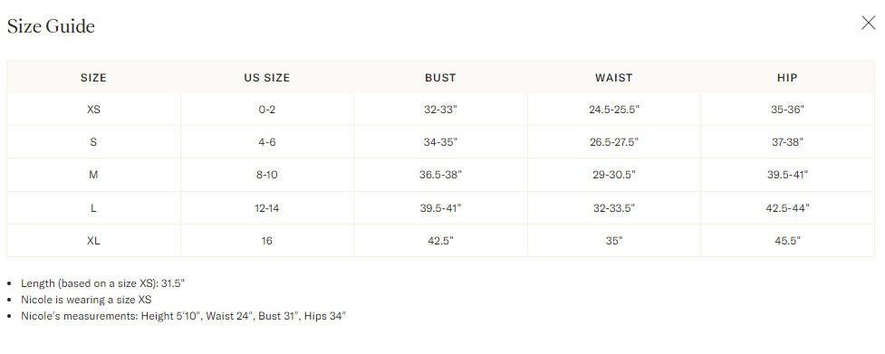Viewport: 885px width, 354px height.
Task: Click the BUST column header
Action: point(440,78)
